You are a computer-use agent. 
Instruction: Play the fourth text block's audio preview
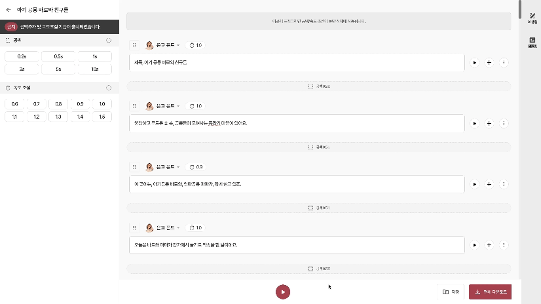point(474,244)
